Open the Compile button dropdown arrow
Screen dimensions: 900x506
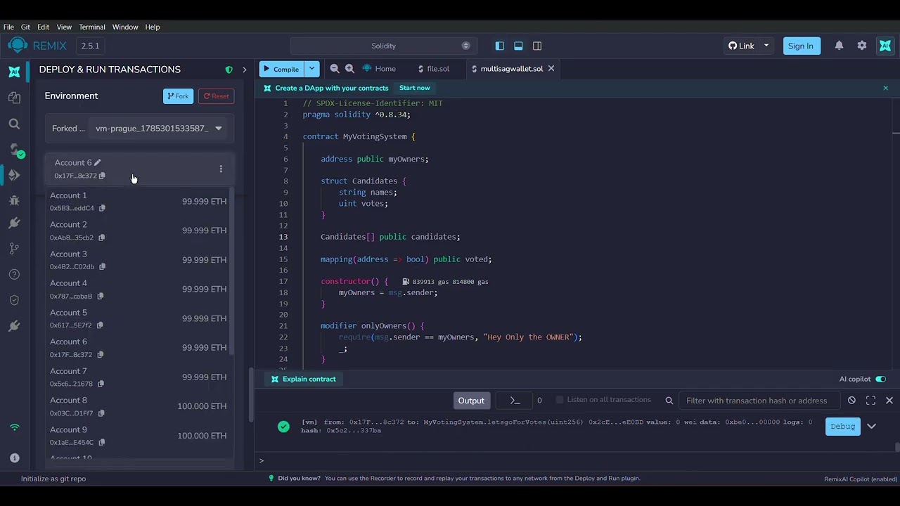[x=311, y=69]
